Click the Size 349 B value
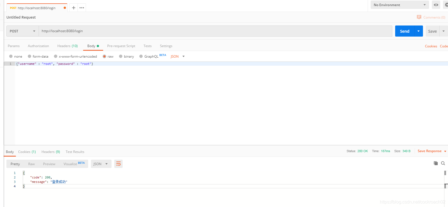Image resolution: width=448 pixels, height=207 pixels. click(x=406, y=151)
